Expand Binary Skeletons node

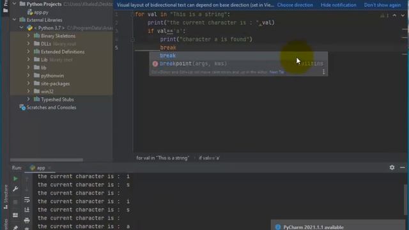[28, 36]
